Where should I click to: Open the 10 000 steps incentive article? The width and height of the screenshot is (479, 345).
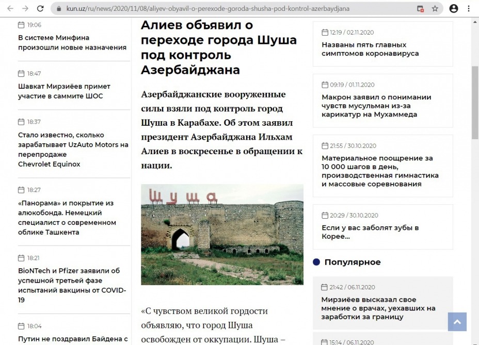point(380,171)
